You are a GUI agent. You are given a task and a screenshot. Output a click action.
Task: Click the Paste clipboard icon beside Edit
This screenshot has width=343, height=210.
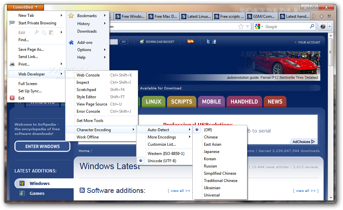[51, 32]
